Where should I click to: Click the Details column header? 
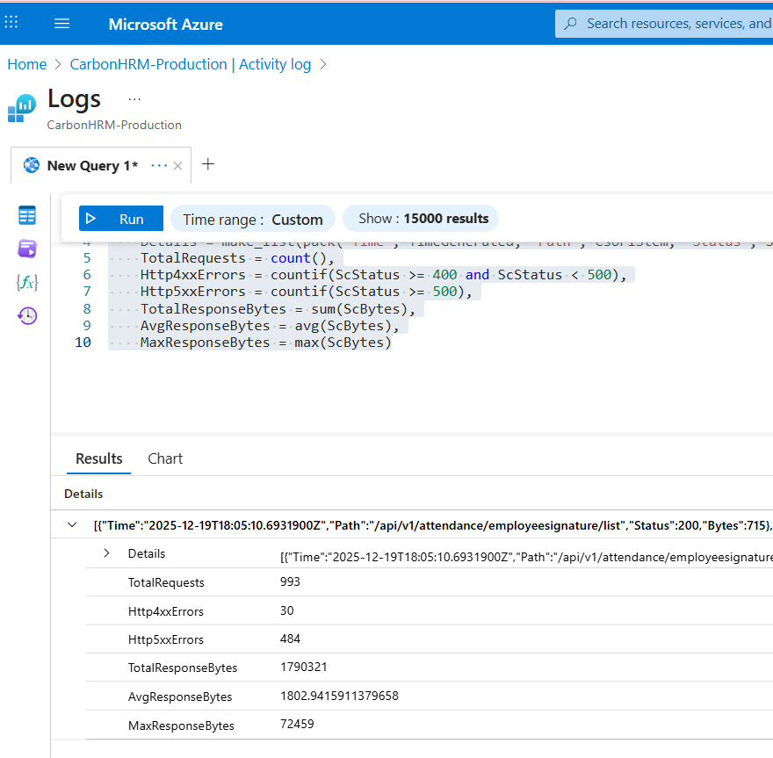[83, 494]
